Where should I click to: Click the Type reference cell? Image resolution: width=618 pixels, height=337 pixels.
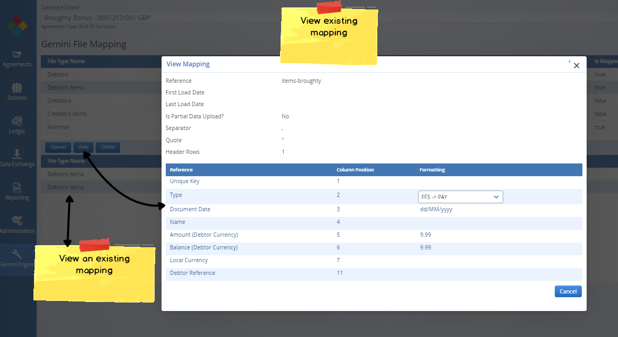click(176, 195)
